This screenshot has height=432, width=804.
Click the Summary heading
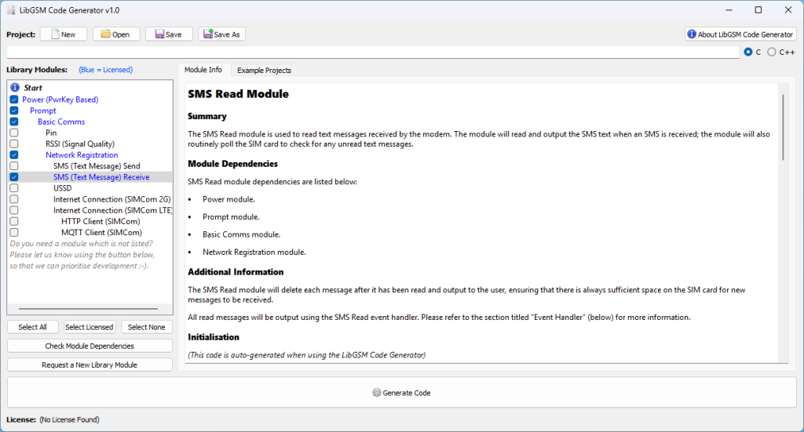[x=207, y=116]
